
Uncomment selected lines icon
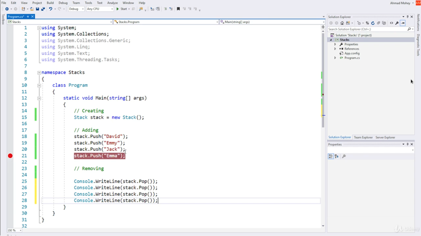click(x=171, y=9)
